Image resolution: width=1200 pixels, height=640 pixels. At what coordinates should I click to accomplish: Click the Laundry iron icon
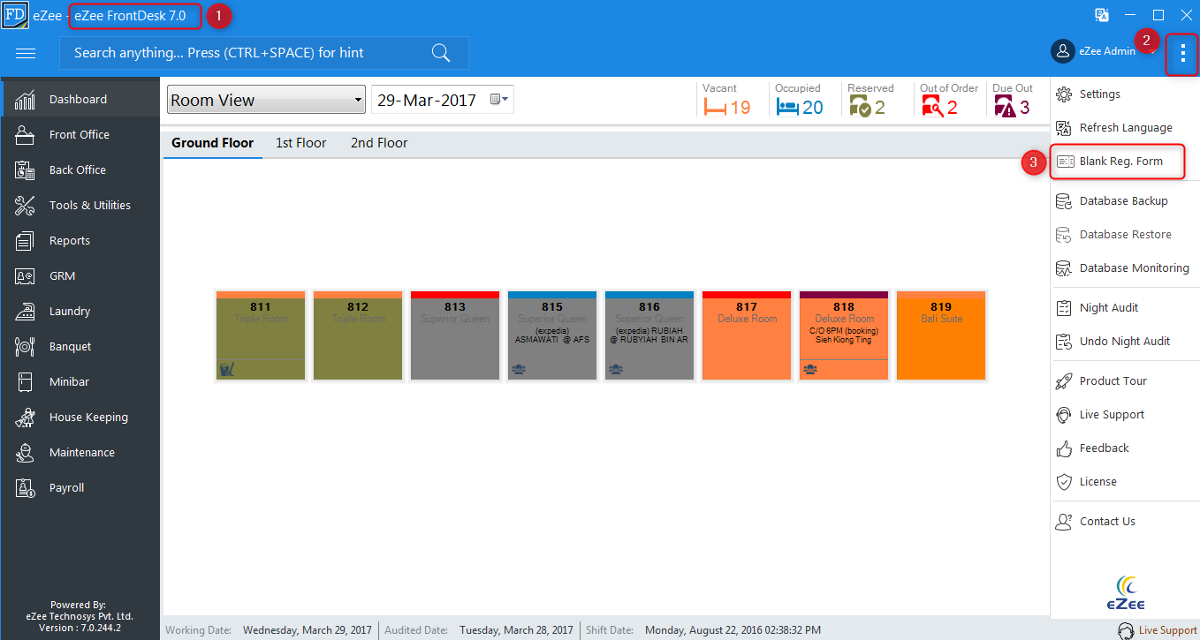click(25, 311)
